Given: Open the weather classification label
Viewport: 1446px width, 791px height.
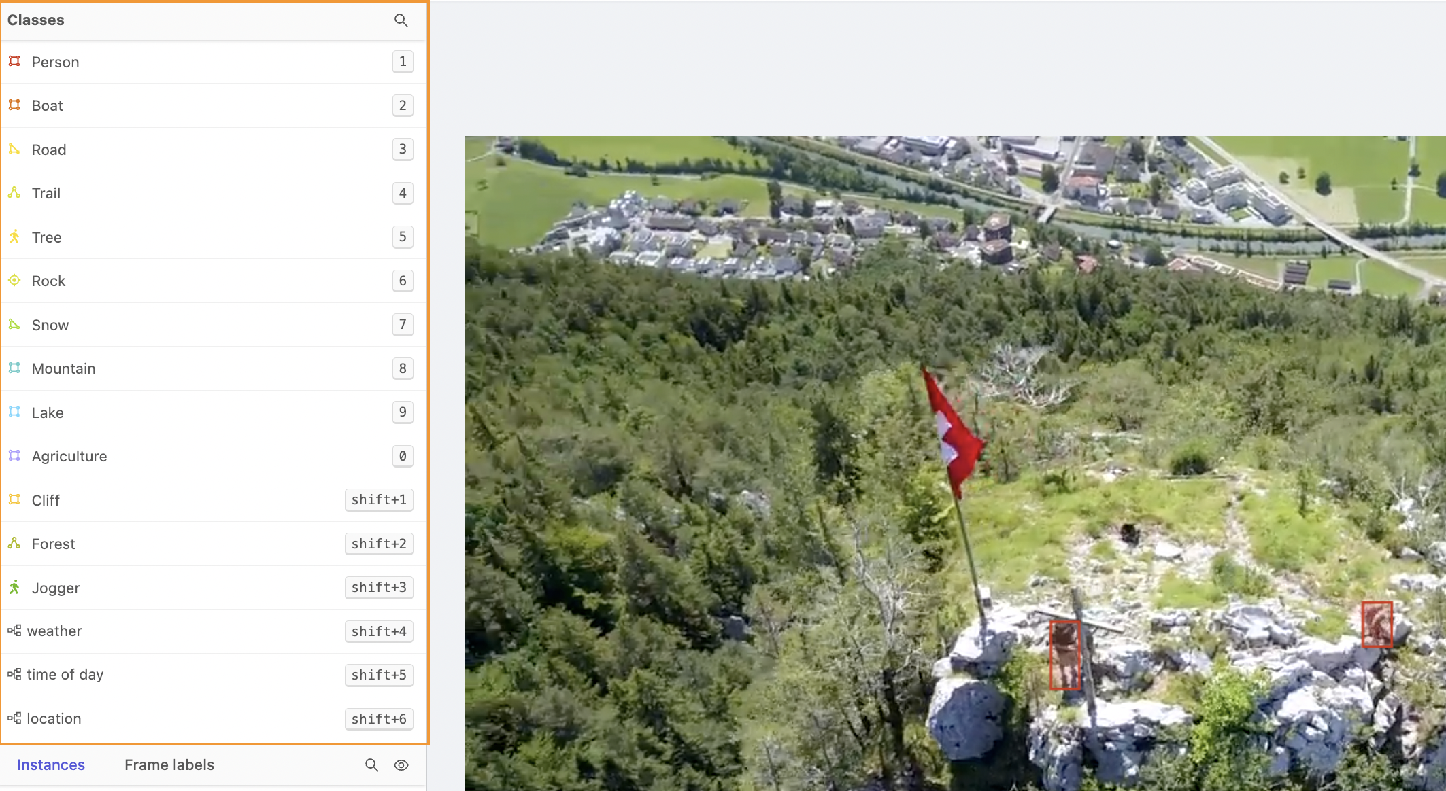Looking at the screenshot, I should pyautogui.click(x=54, y=631).
